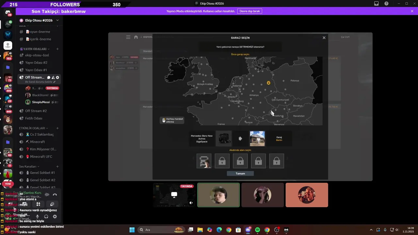The image size is (418, 235).
Task: Open Microsoft Edge from the taskbar
Action: coord(219,230)
